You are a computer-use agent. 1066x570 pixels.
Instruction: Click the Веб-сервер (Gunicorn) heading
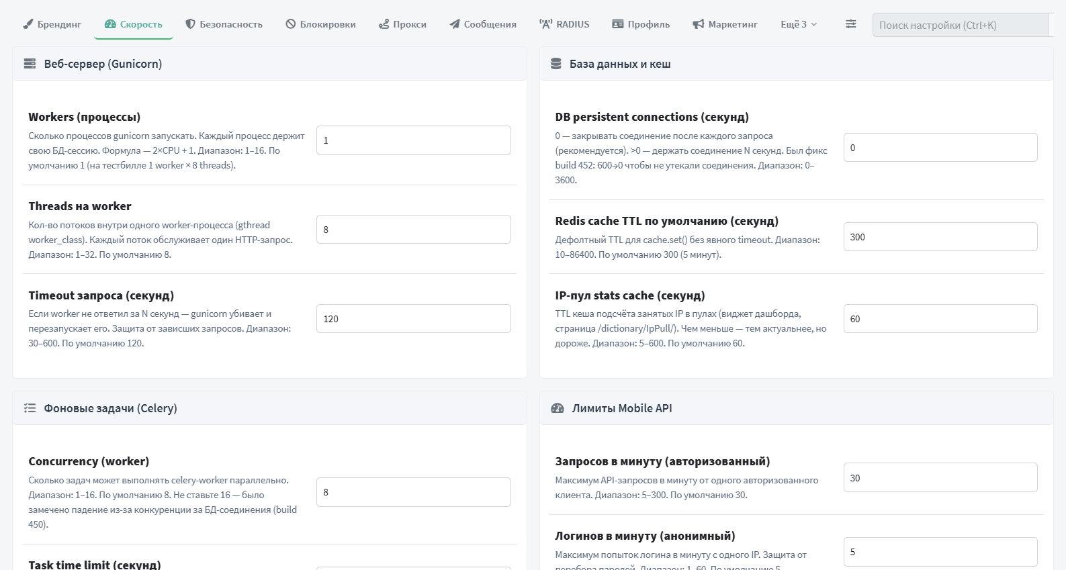[103, 64]
